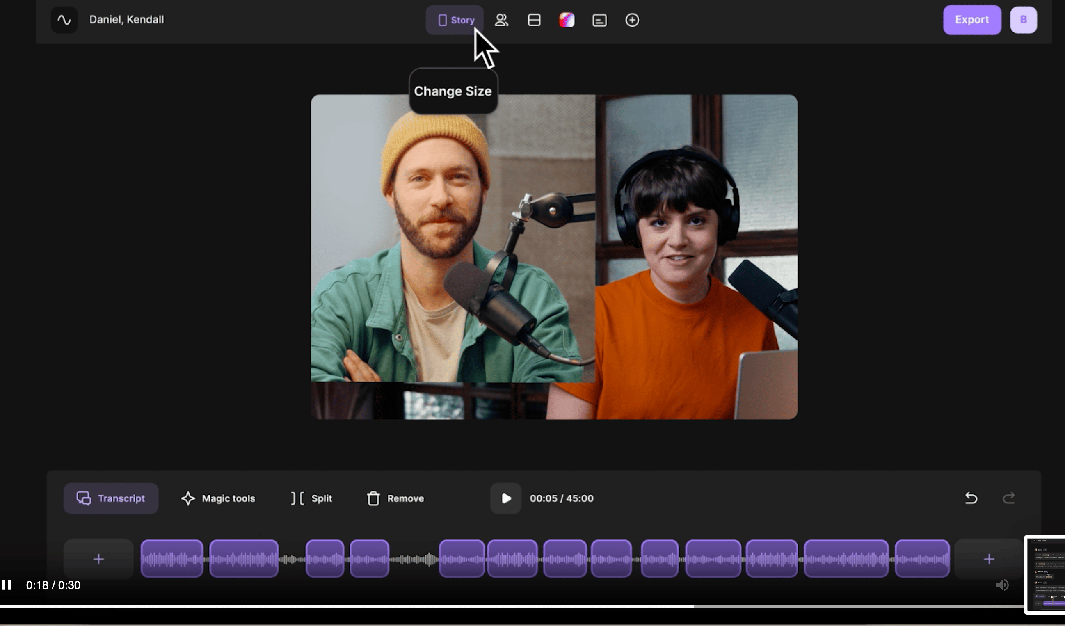Select the split layout icon in toolbar
Image resolution: width=1065 pixels, height=626 pixels.
(534, 20)
